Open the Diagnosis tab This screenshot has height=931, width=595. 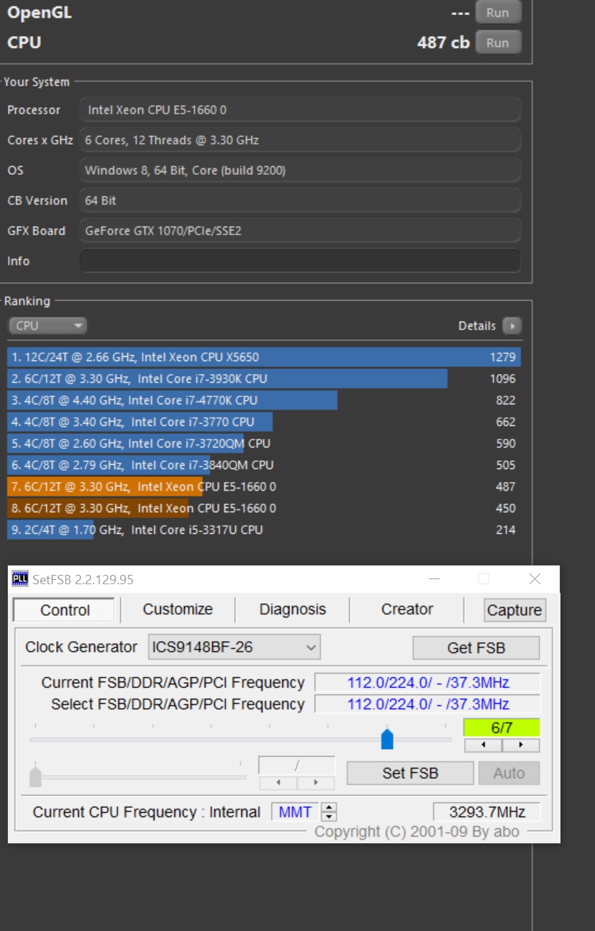[292, 609]
